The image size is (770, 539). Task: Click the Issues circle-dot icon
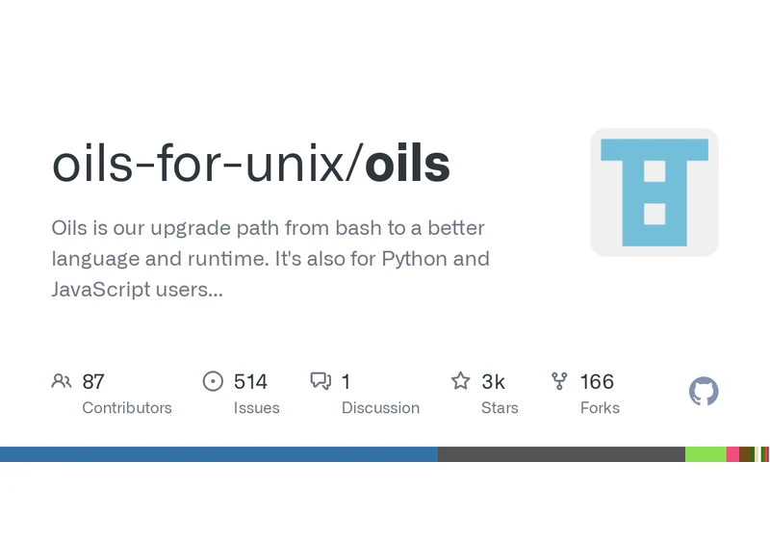tap(213, 381)
